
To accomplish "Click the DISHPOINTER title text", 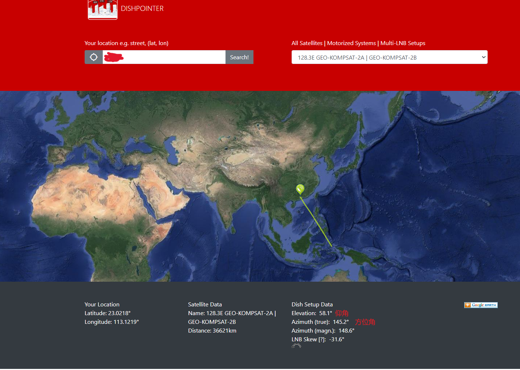I will coord(142,9).
